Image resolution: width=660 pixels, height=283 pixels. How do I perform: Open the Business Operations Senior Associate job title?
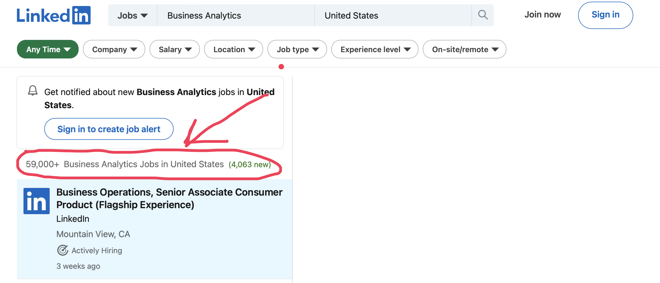point(169,198)
